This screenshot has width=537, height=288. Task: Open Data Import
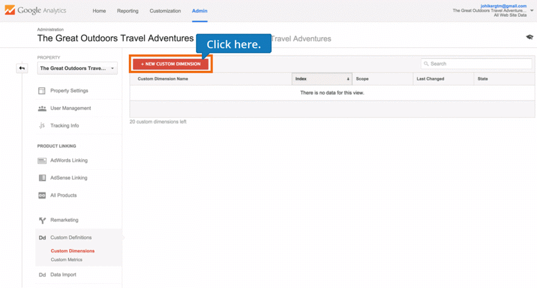[x=64, y=275]
